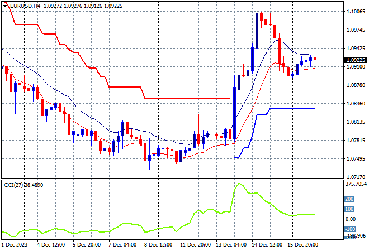
Task: Click the 8 Dec 12:00 time axis label
Action: (x=158, y=245)
